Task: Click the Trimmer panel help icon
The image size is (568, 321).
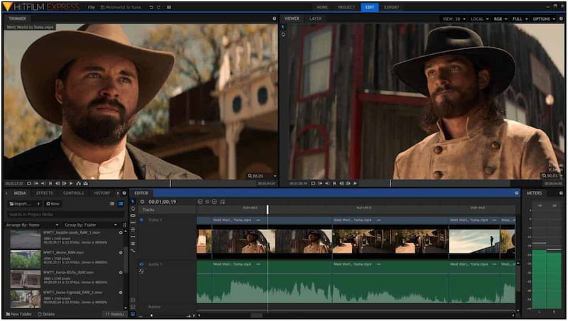Action: tap(274, 18)
